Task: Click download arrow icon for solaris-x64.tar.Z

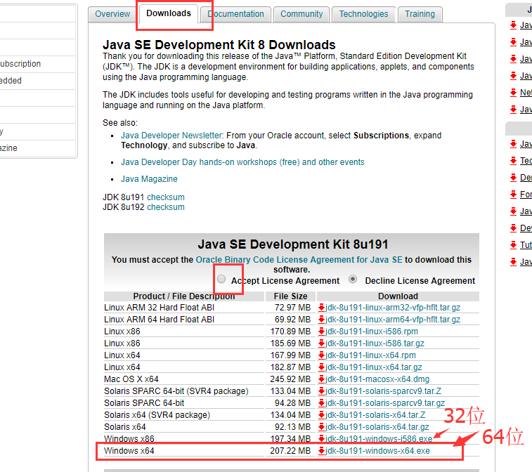Action: pos(321,415)
